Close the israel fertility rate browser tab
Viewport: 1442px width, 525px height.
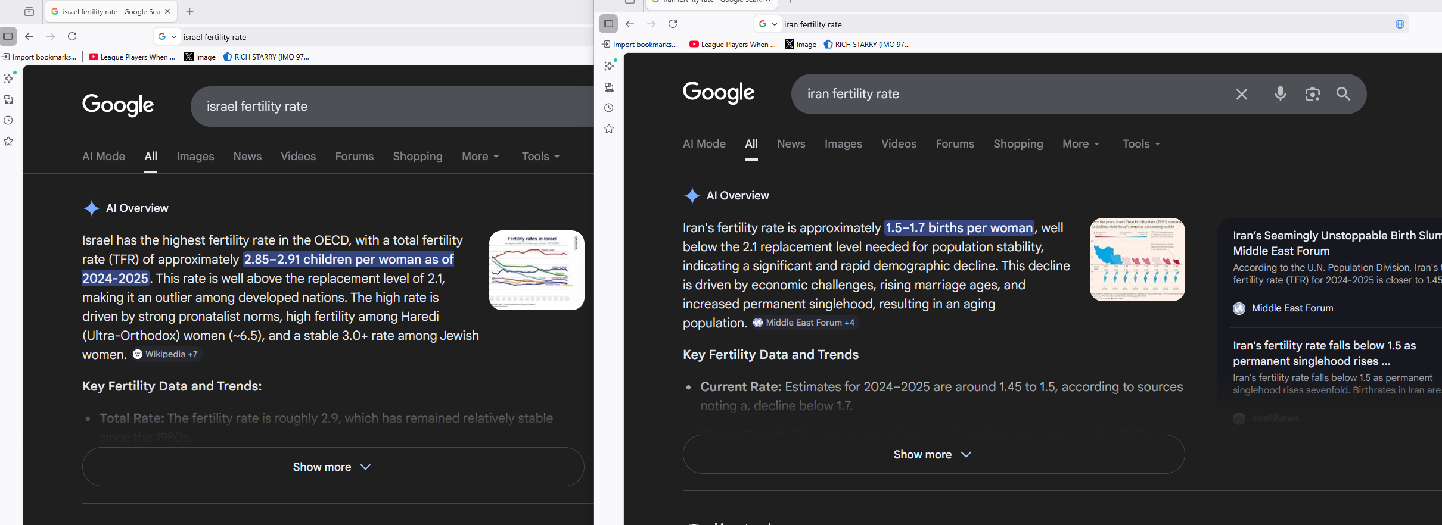coord(167,11)
